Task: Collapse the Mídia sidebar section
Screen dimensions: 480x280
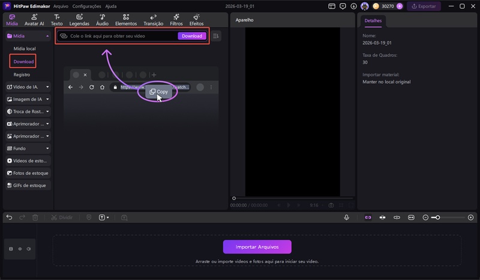Action: pyautogui.click(x=47, y=36)
